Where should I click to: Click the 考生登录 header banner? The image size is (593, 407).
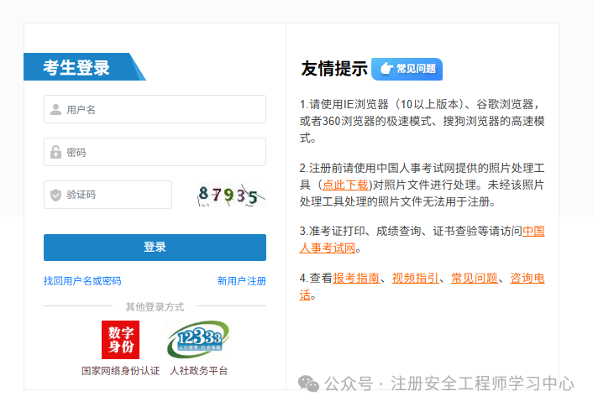point(85,67)
